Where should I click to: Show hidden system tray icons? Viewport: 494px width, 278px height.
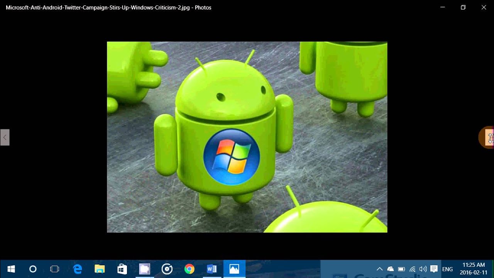(x=379, y=269)
